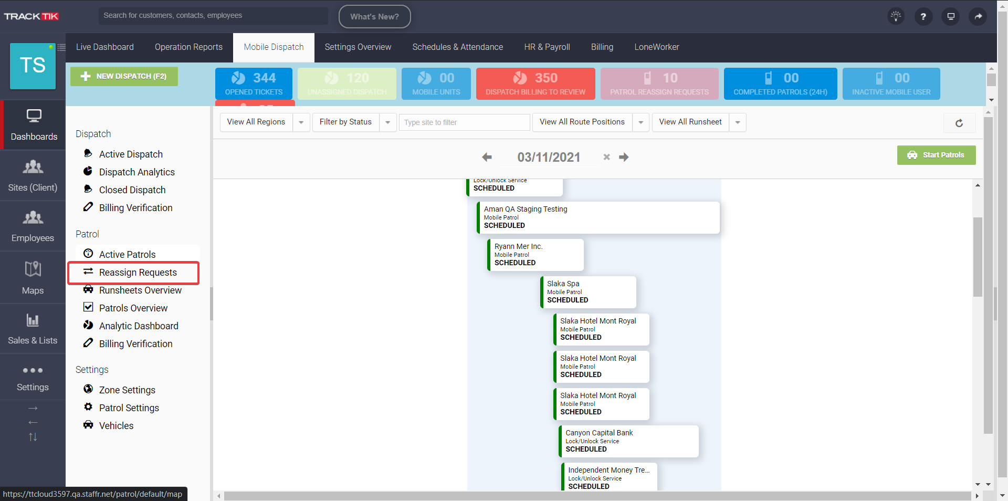The image size is (1008, 501).
Task: Click the share arrow icon in header
Action: point(978,16)
